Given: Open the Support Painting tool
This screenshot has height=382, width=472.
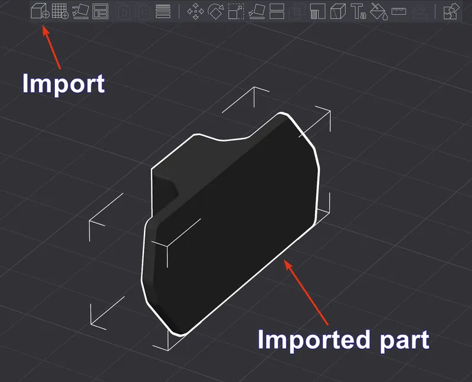Looking at the screenshot, I should (x=317, y=11).
